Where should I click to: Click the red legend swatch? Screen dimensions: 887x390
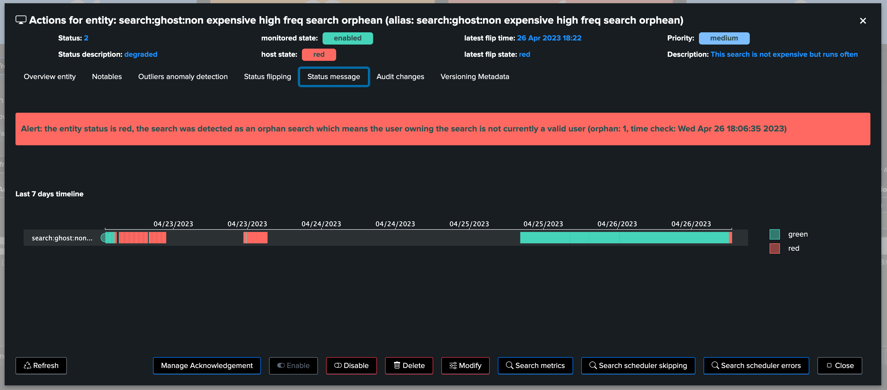(x=774, y=249)
